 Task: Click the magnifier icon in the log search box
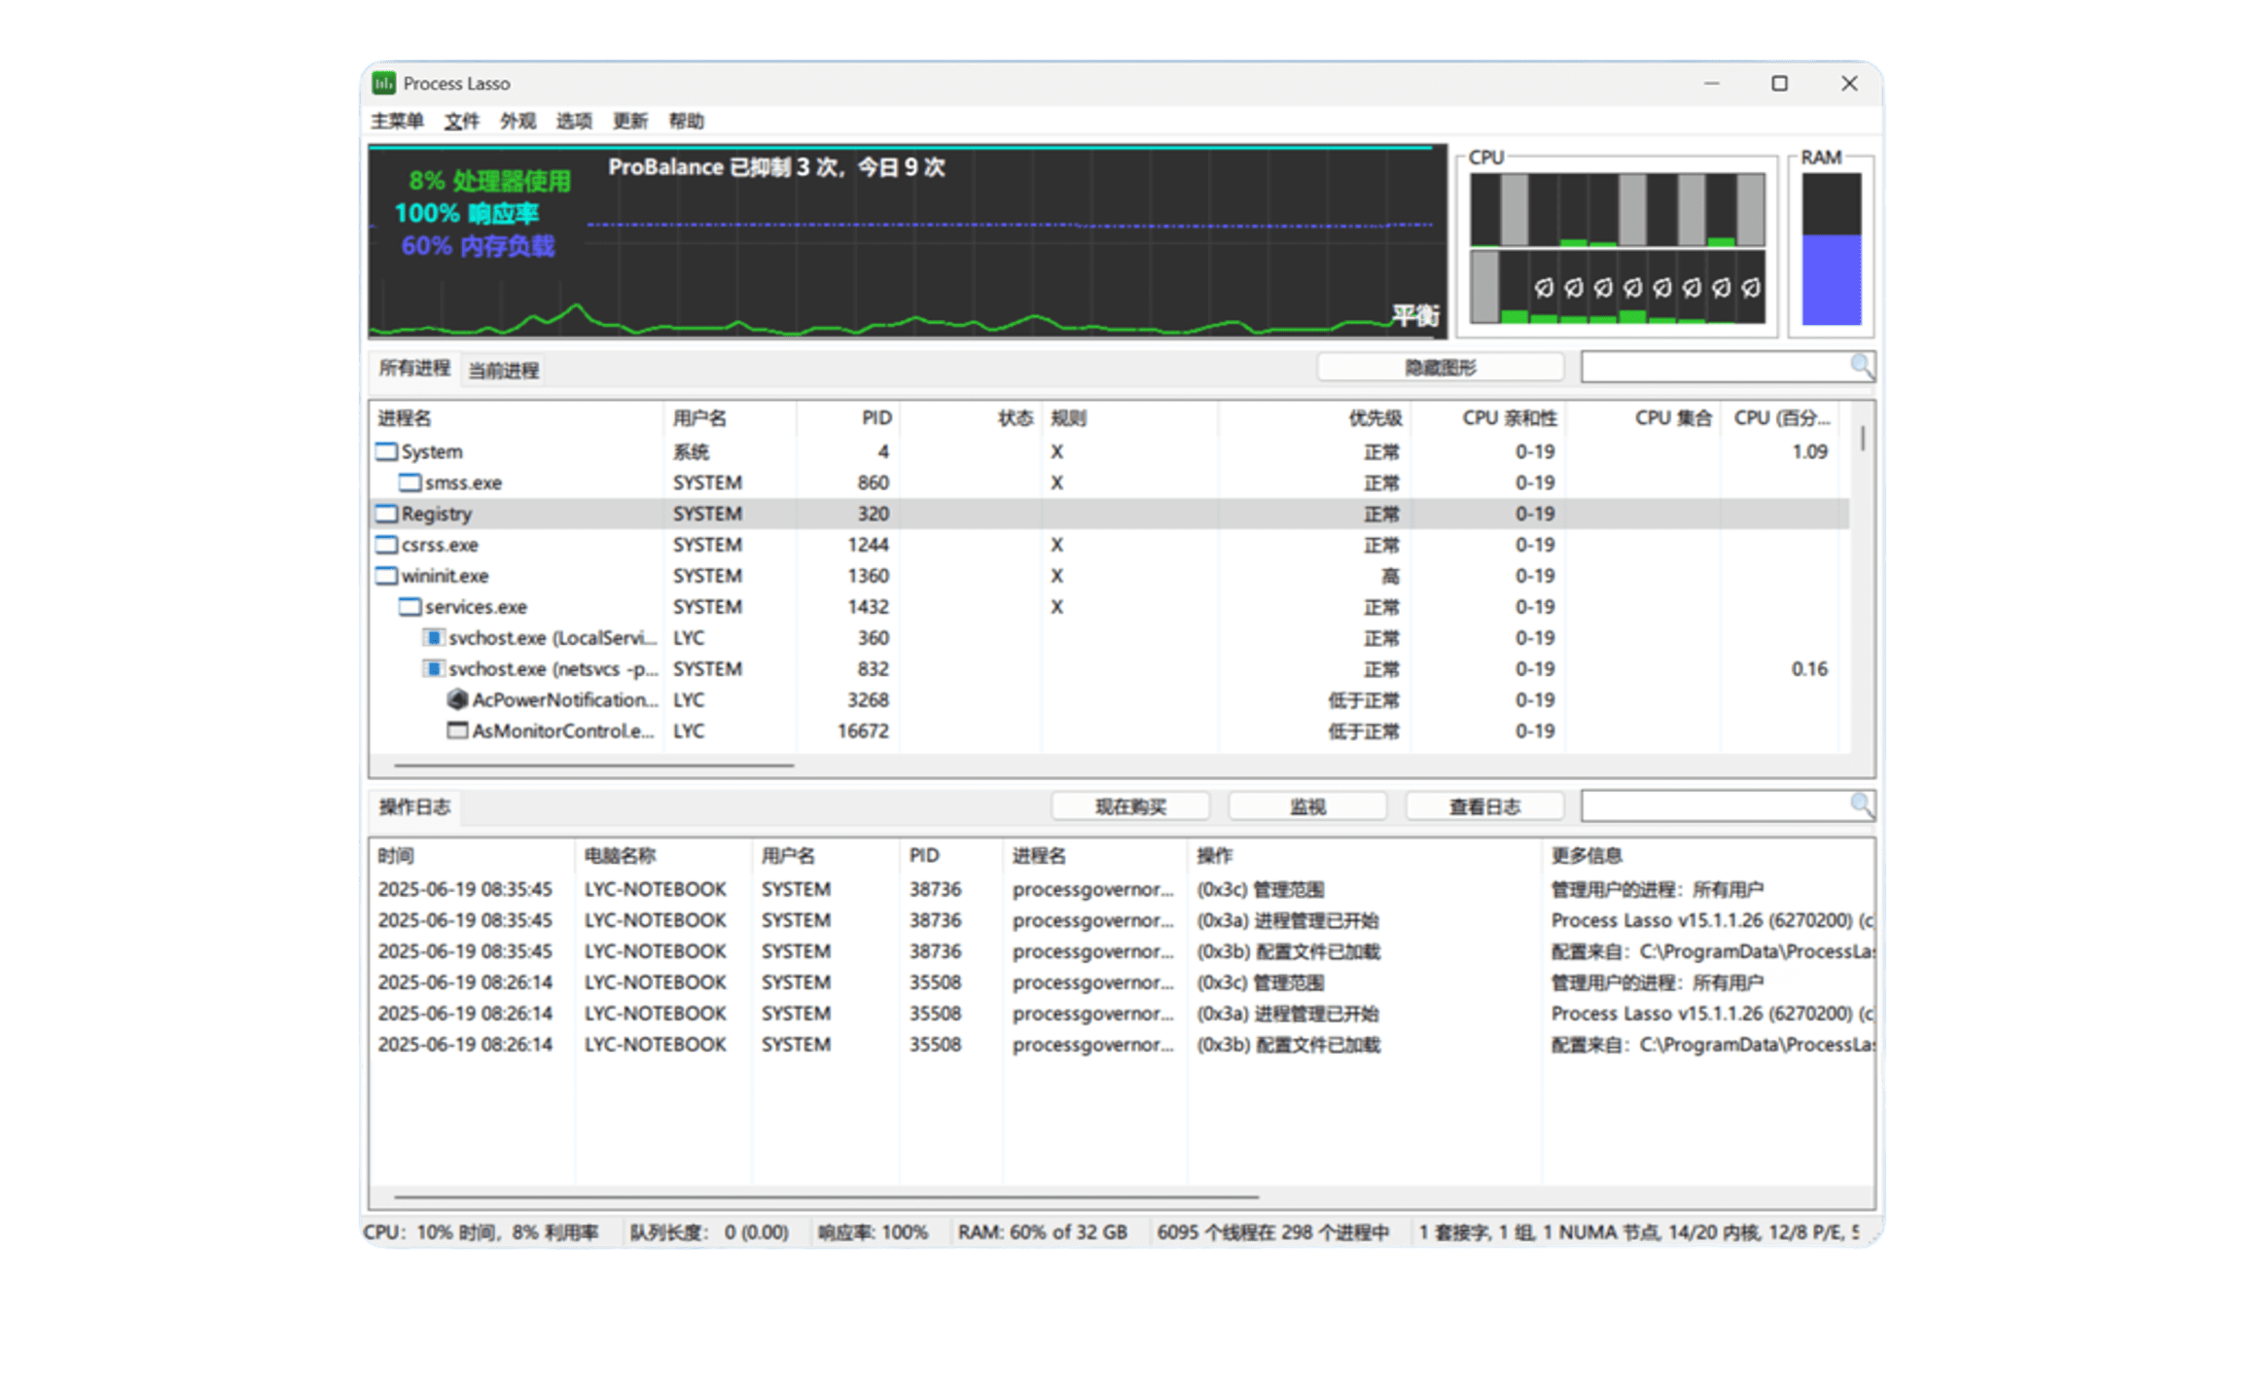click(x=1861, y=805)
